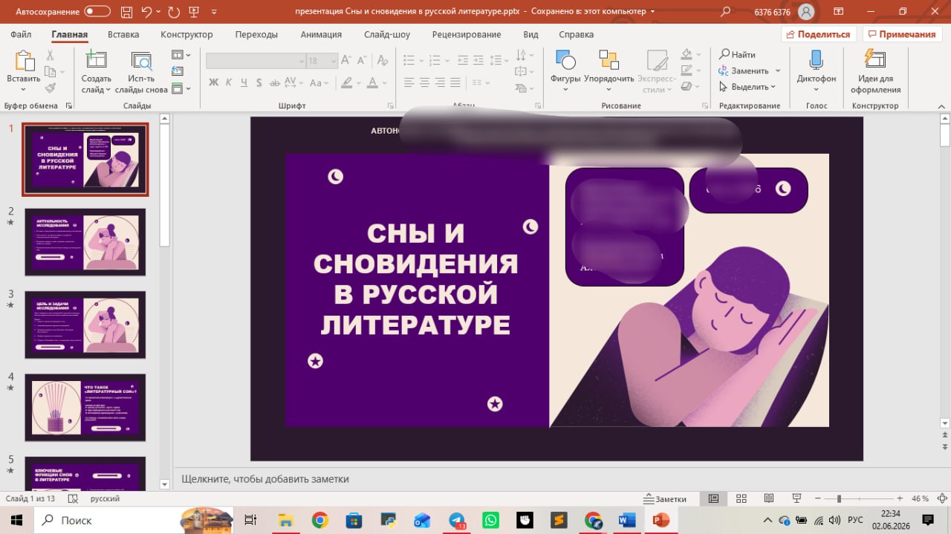Toggle Normal view in status bar

tap(713, 499)
